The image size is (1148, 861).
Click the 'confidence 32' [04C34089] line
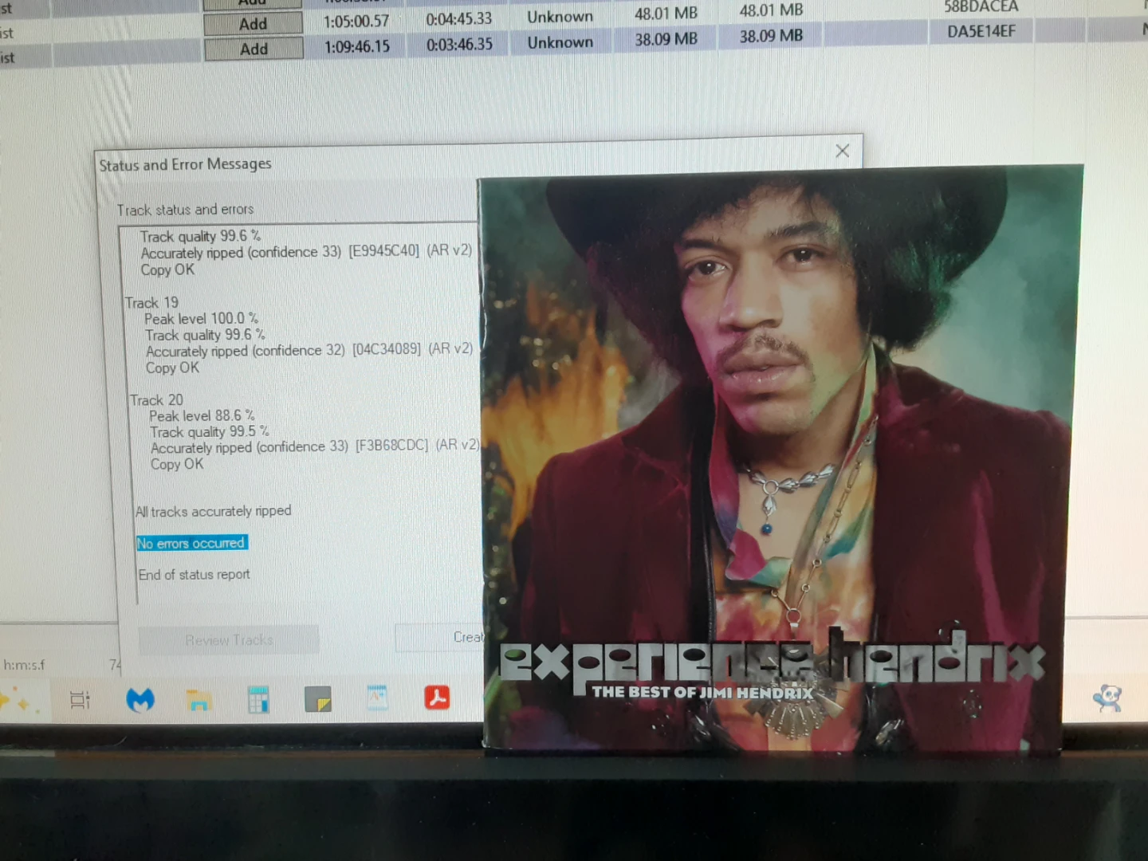(309, 350)
